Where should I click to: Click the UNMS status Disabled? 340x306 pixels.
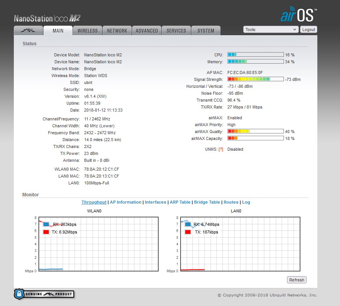(x=235, y=149)
